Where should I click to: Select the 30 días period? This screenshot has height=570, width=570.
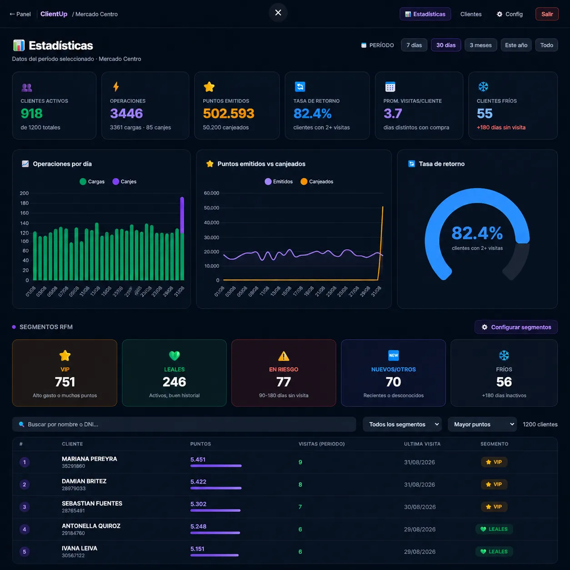[x=446, y=45]
